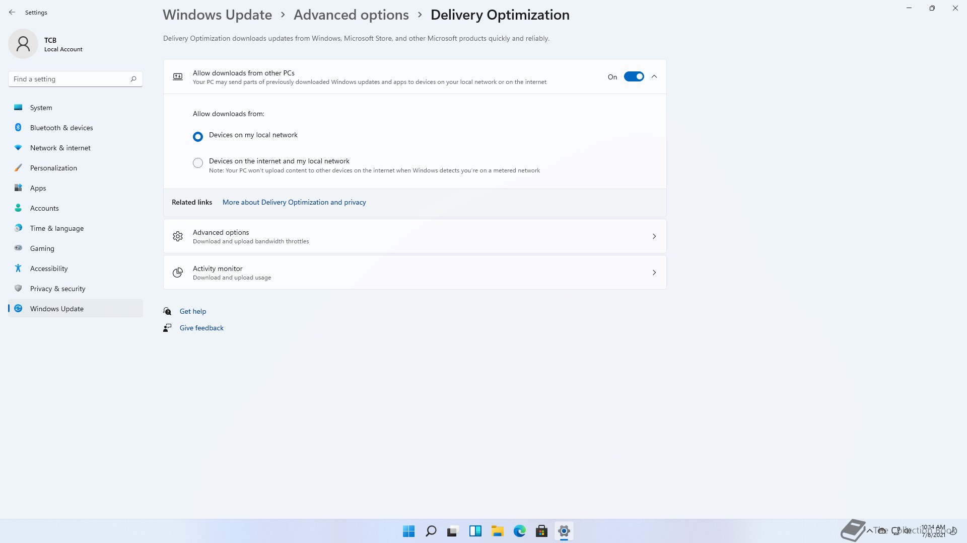
Task: Click the Apps label in sidebar
Action: [38, 188]
